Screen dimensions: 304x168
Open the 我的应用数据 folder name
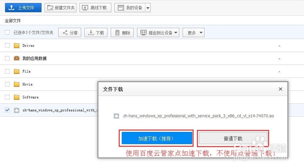(35, 58)
